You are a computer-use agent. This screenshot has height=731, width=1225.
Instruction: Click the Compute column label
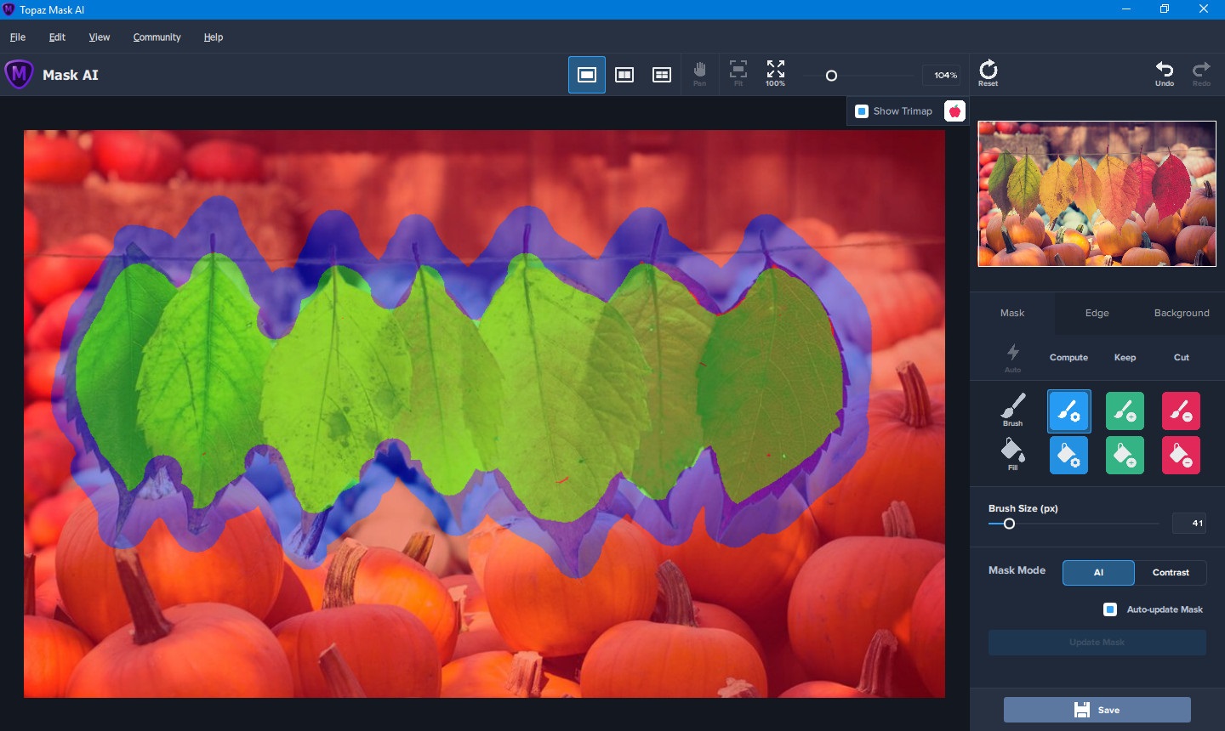1068,358
